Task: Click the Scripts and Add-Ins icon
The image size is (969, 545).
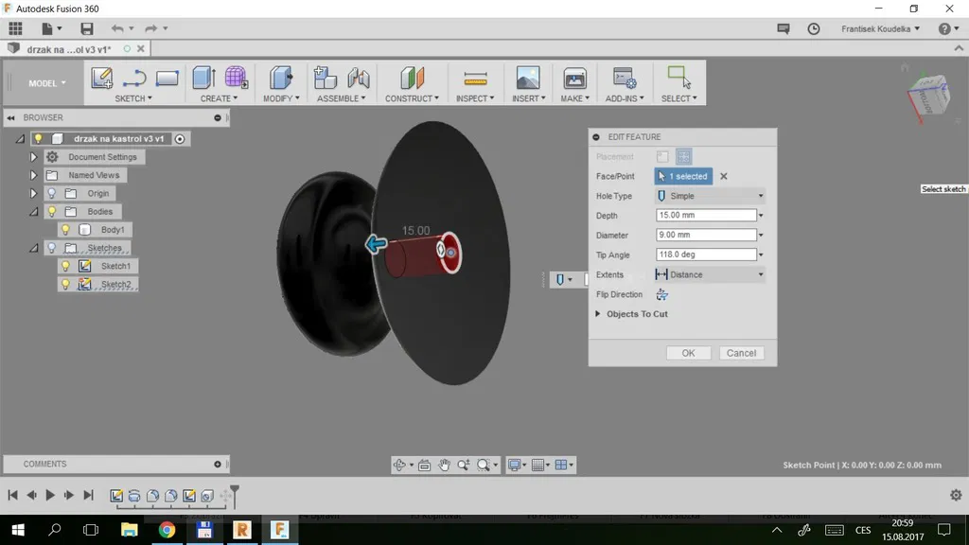Action: 625,79
